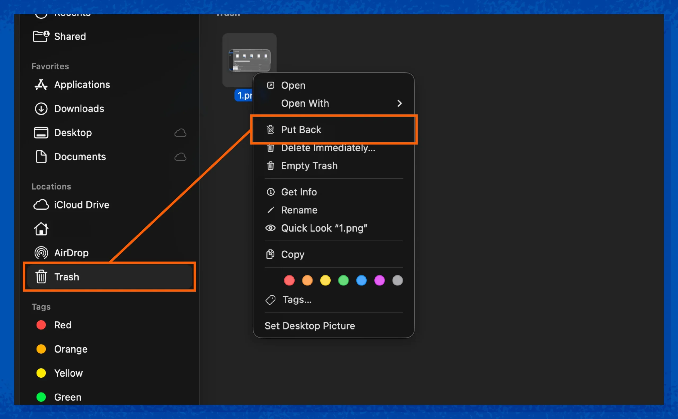Image resolution: width=678 pixels, height=419 pixels.
Task: Select AirDrop in the sidebar
Action: [72, 252]
